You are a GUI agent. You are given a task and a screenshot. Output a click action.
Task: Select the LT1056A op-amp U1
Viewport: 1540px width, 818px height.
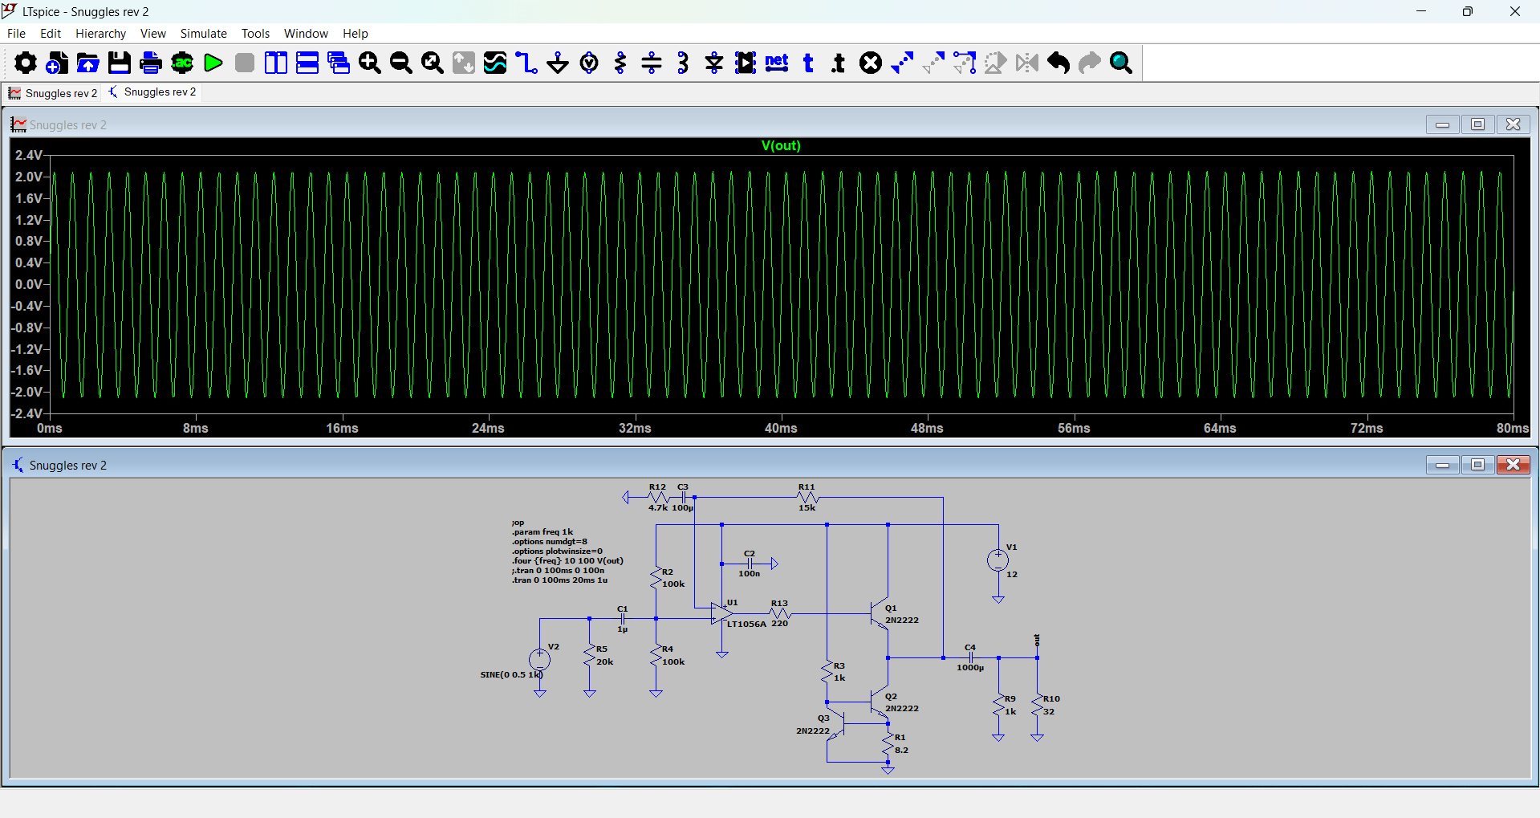pos(721,613)
